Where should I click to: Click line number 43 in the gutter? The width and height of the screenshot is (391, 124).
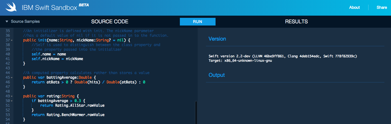[x=8, y=68]
